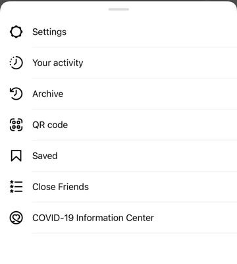The width and height of the screenshot is (237, 264).
Task: Select the Your activity text label
Action: tap(58, 63)
